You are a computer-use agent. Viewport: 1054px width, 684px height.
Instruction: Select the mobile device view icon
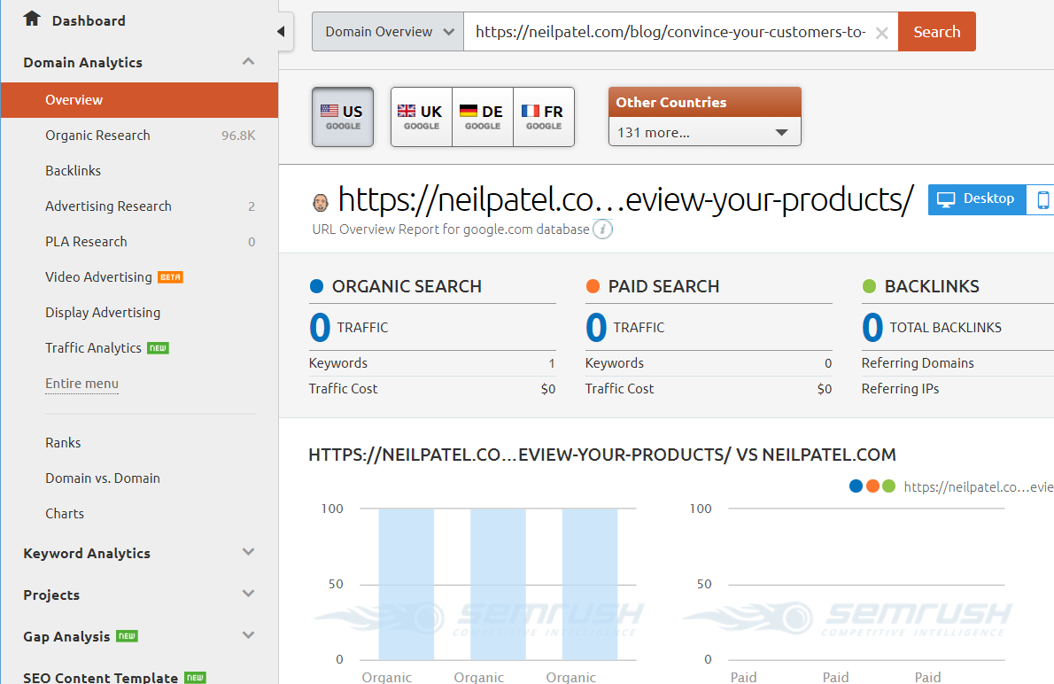(x=1042, y=199)
